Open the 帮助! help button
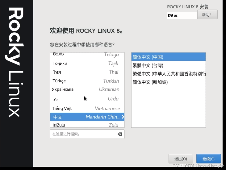 (207, 15)
